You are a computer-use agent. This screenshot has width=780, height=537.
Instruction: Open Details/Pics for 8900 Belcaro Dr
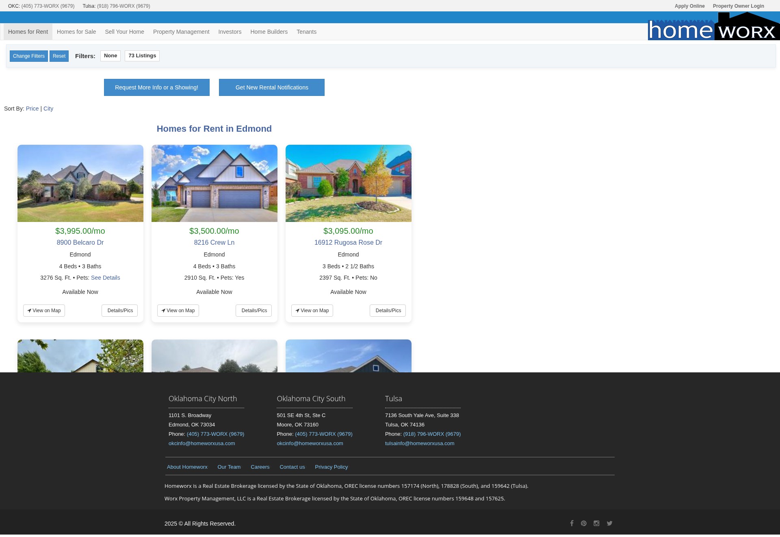coord(120,311)
